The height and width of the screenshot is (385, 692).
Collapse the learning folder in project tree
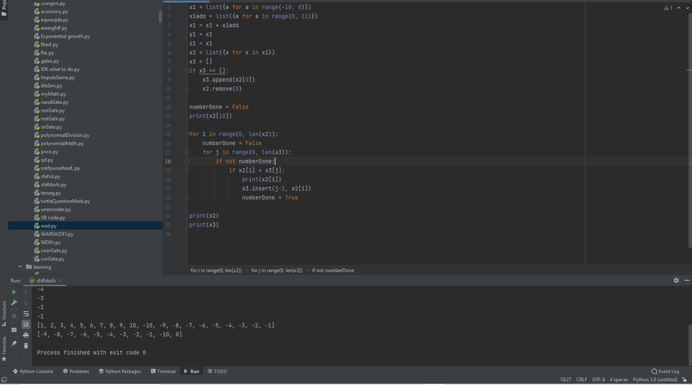[20, 267]
